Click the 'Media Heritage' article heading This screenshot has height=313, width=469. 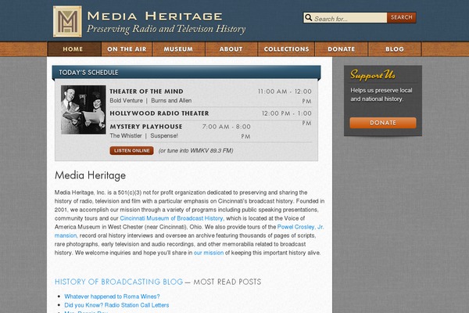click(x=91, y=175)
